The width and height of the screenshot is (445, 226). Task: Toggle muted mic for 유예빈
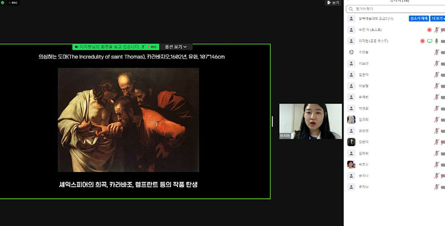pyautogui.click(x=437, y=97)
